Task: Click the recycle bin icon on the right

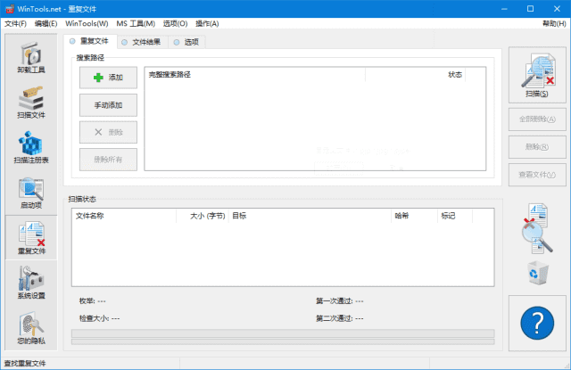Action: click(x=537, y=272)
